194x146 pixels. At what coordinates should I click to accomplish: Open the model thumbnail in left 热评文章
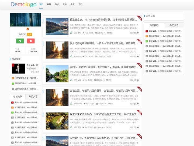(19, 68)
